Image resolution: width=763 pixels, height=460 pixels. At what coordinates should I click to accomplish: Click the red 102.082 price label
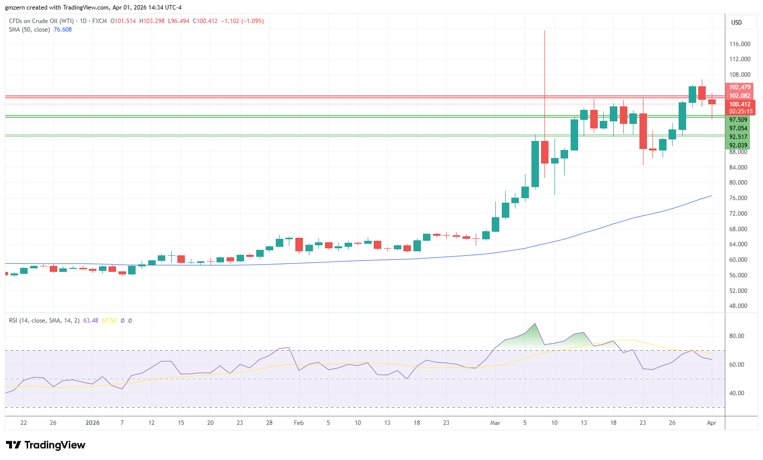pos(739,96)
